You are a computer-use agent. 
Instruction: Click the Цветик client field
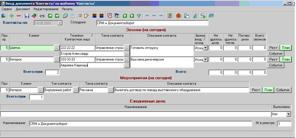[x=31, y=48]
